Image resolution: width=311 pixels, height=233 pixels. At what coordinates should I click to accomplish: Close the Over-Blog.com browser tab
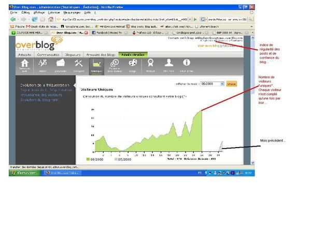coord(86,33)
